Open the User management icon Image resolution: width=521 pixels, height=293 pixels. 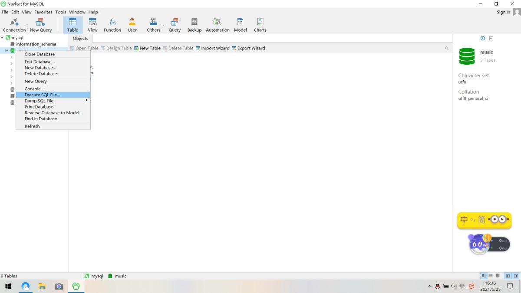[132, 25]
